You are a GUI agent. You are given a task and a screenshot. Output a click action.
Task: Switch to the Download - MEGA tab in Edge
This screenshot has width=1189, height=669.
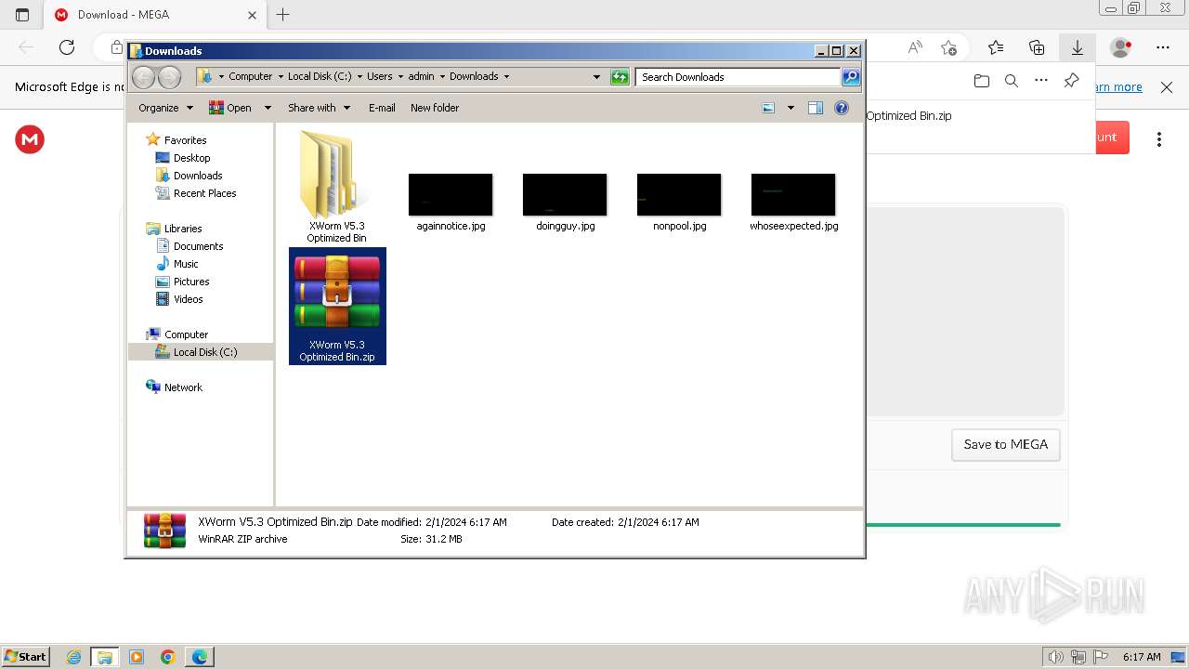click(154, 15)
